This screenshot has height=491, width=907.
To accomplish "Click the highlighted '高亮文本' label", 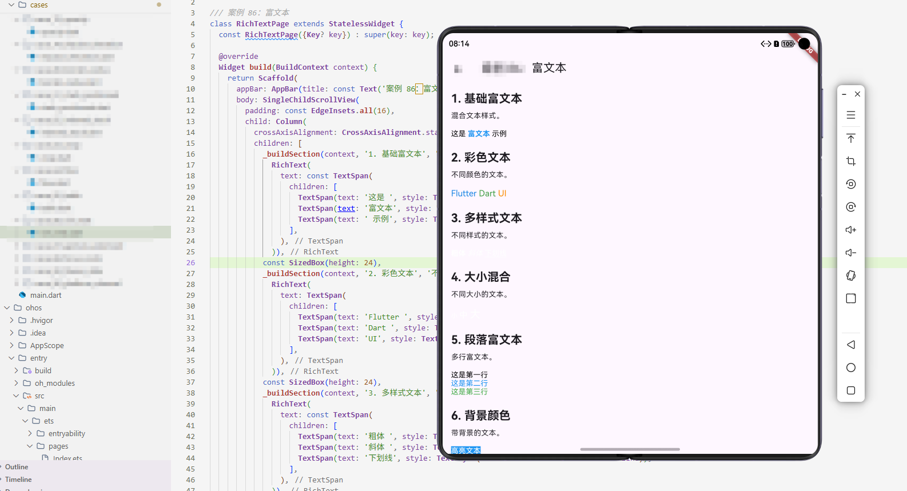I will (x=466, y=450).
